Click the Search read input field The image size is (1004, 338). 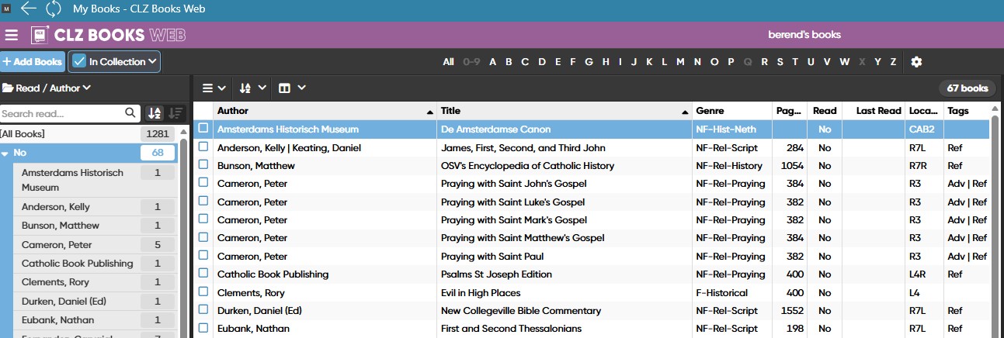(62, 114)
